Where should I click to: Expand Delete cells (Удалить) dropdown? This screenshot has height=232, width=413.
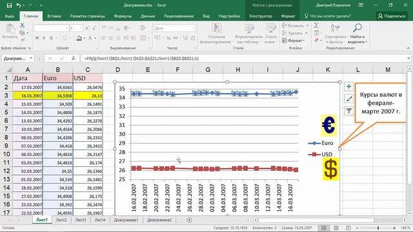(307, 33)
